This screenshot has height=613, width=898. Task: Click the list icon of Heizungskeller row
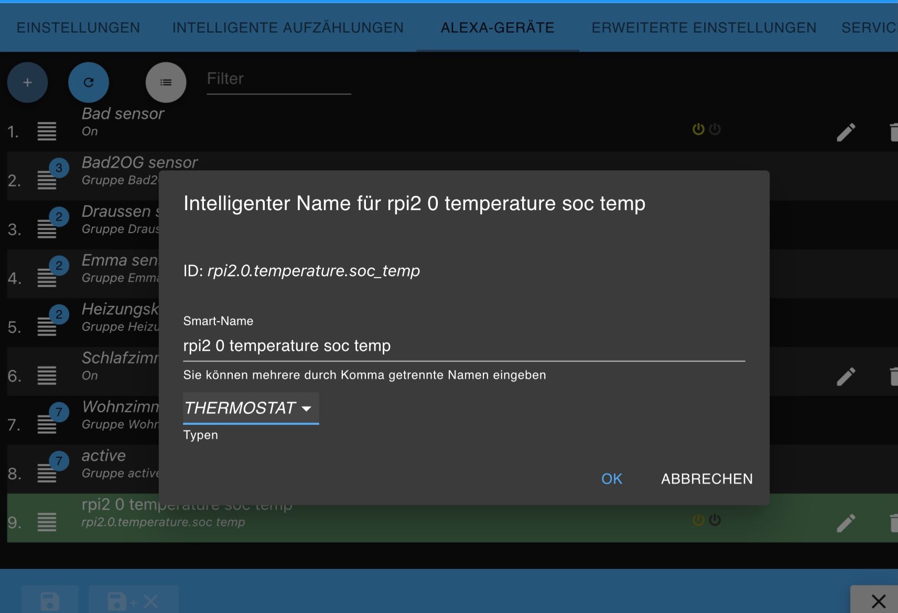pyautogui.click(x=47, y=327)
